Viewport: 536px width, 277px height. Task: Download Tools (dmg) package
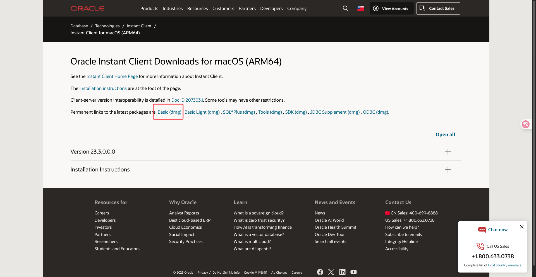[x=270, y=112]
